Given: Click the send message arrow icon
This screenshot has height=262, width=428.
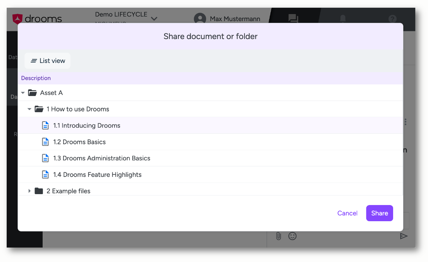Looking at the screenshot, I should click(x=404, y=236).
